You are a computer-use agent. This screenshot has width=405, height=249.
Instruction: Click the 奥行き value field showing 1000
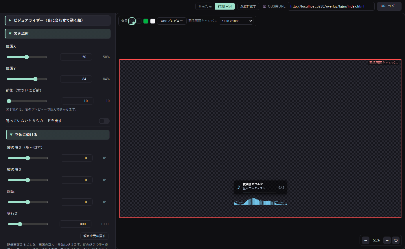76,224
